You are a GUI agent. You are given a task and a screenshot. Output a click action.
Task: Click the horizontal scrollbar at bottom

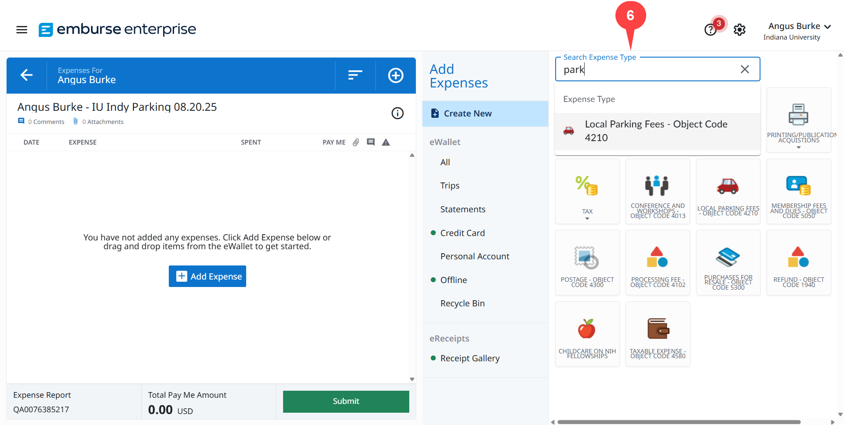click(678, 422)
